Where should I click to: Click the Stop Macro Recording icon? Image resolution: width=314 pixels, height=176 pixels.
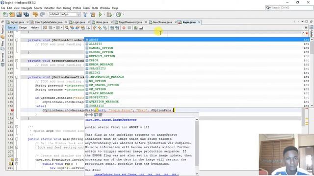click(129, 28)
